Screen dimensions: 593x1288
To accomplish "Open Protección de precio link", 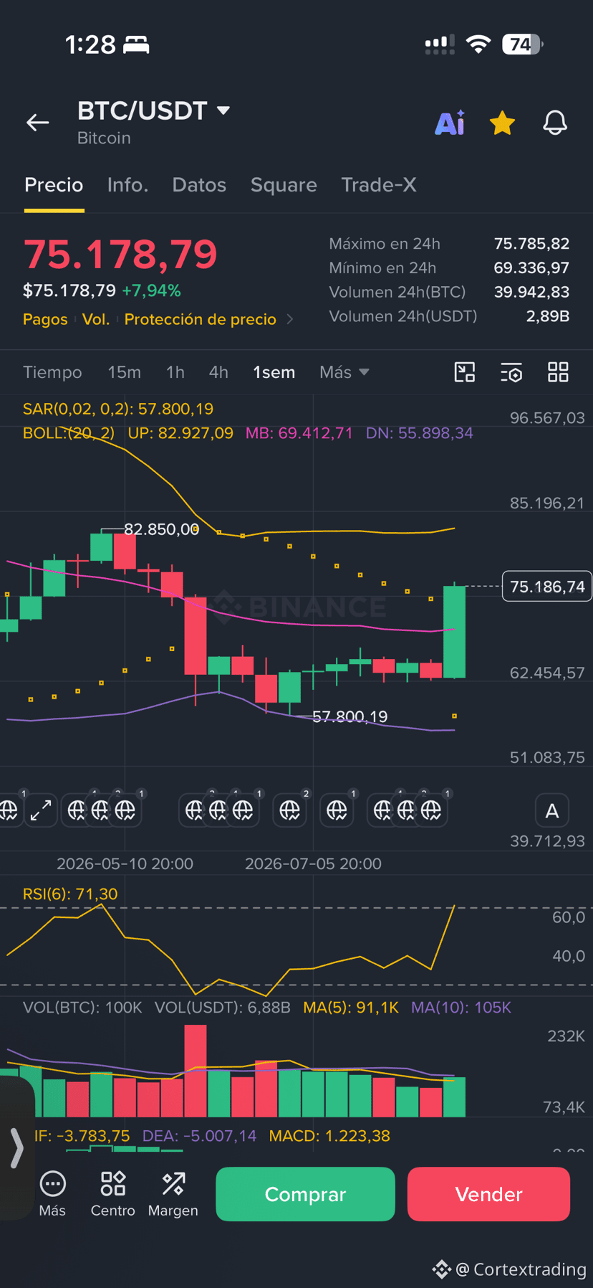I will coord(201,319).
